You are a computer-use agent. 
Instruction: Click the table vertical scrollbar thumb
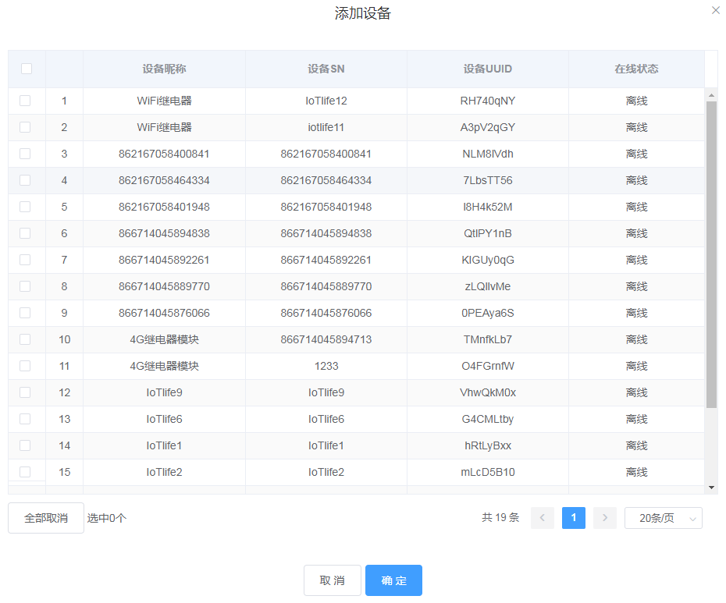[711, 254]
